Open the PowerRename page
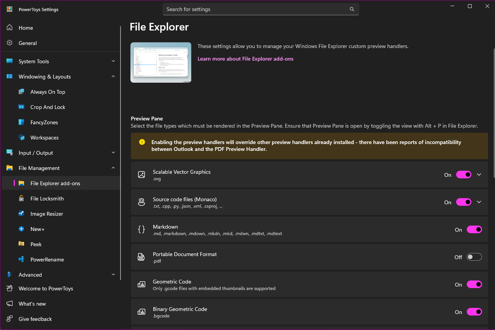 click(x=61, y=260)
